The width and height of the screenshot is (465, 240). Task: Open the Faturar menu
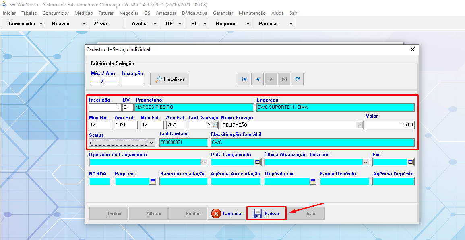[106, 13]
